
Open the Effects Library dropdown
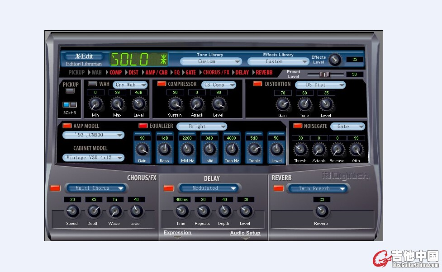(x=278, y=61)
